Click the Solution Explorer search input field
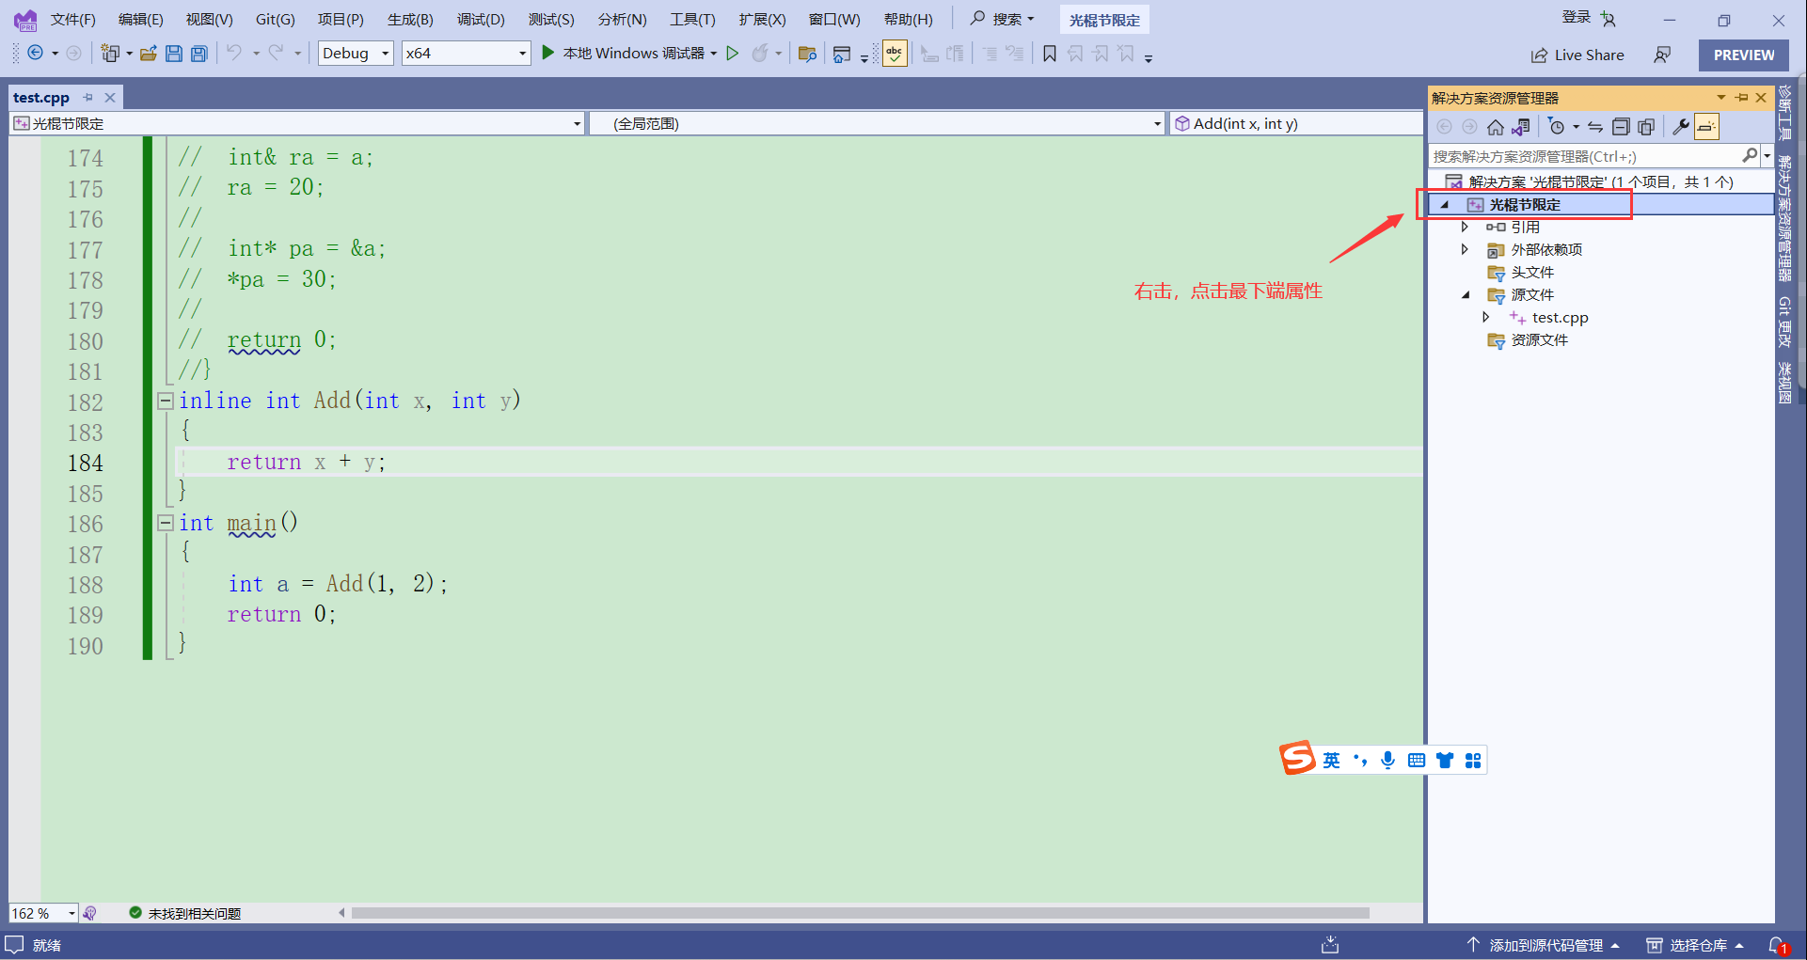The image size is (1807, 960). pos(1584,156)
